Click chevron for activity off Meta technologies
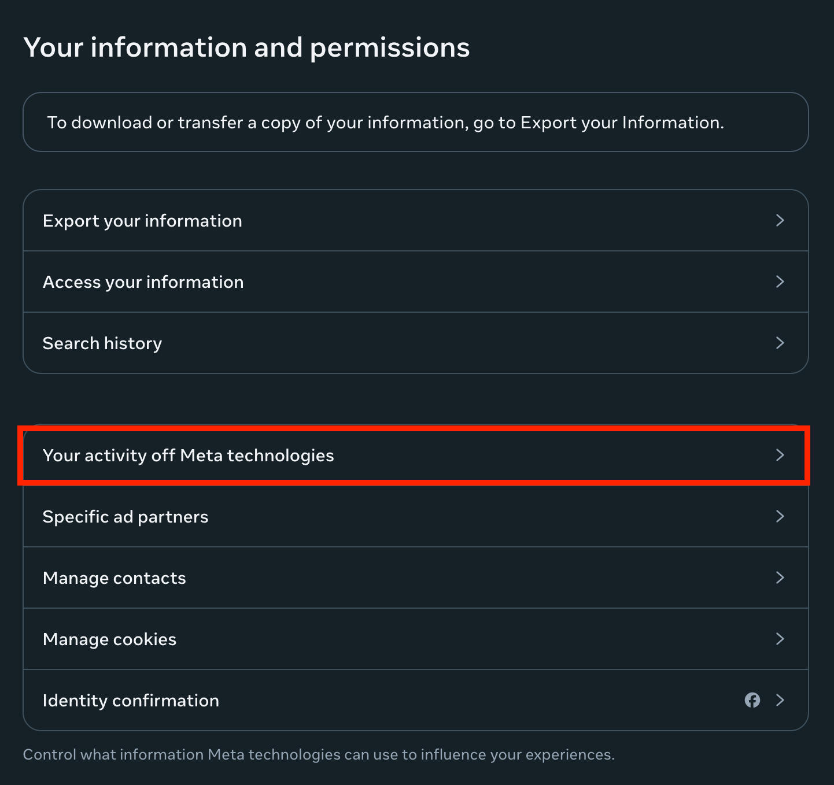Viewport: 834px width, 785px height. point(780,455)
